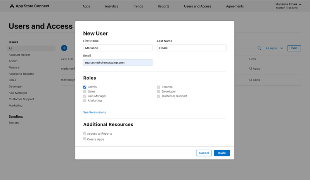Screen dimensions: 310x180
Task: Toggle the App Manager role checkbox
Action: pos(85,96)
